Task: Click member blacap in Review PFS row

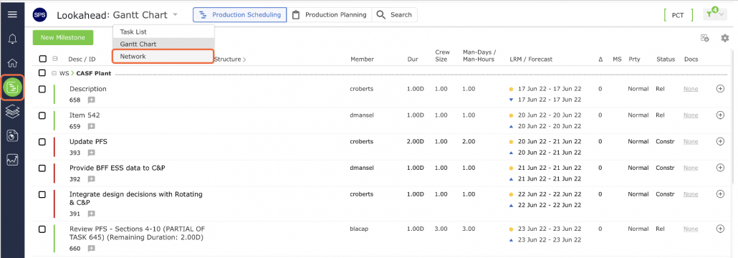Action: (x=358, y=229)
